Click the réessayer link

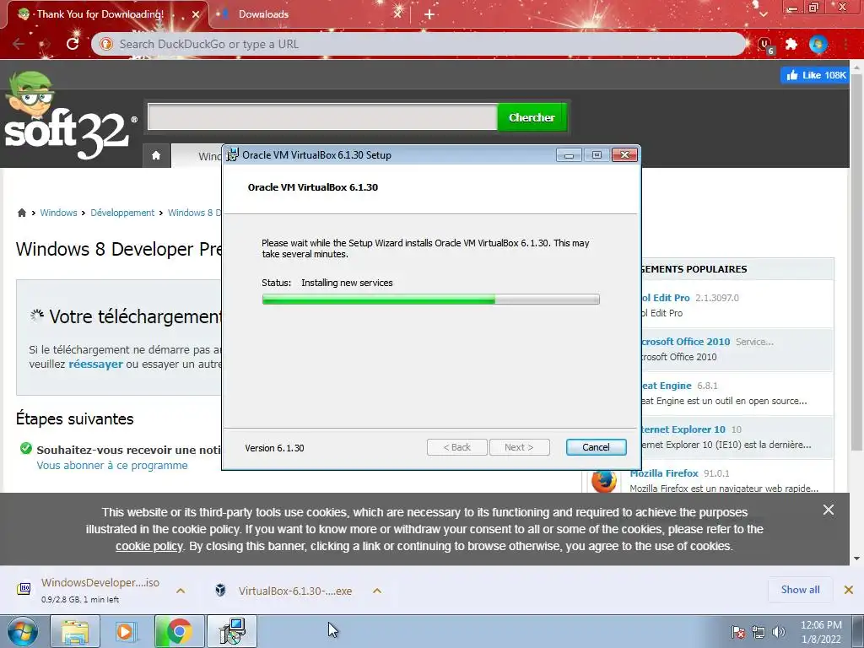[95, 364]
